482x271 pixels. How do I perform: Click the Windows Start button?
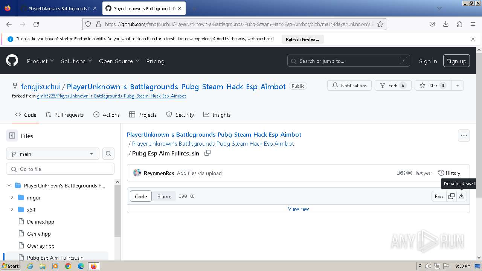coord(10,266)
